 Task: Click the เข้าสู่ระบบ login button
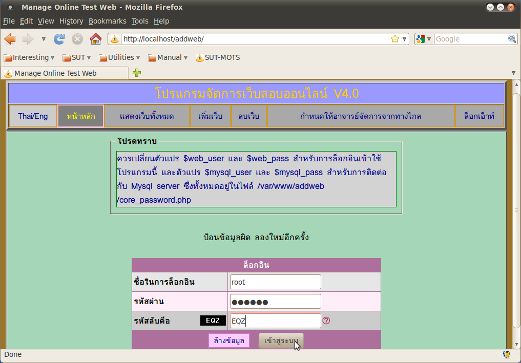tap(281, 341)
